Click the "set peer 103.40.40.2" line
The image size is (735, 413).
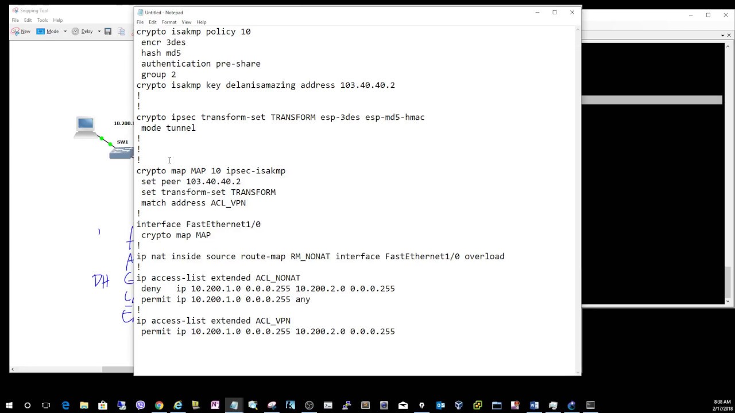(191, 181)
